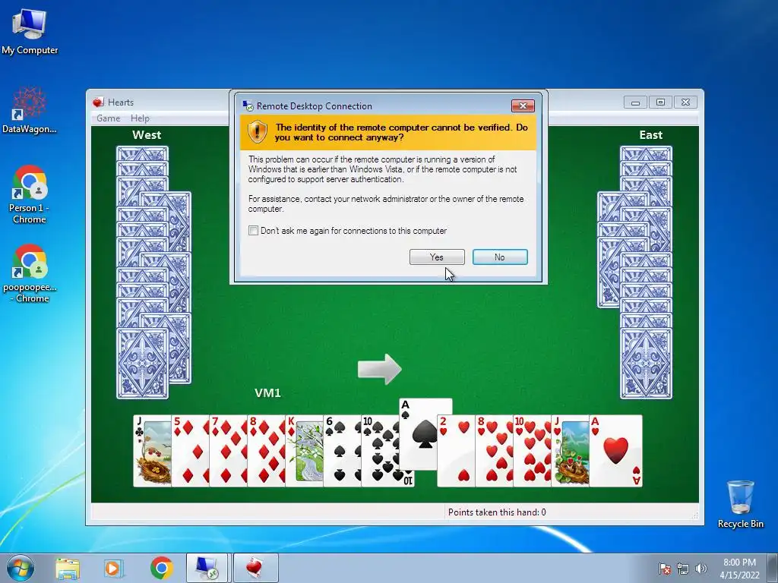778x583 pixels.
Task: Maximize the Hearts window
Action: [660, 102]
